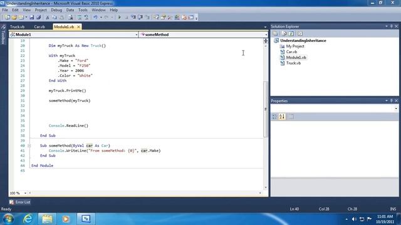Open Solution Explorer window position menu

tap(387, 26)
